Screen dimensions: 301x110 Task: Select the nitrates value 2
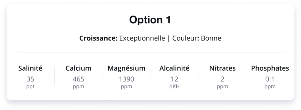point(223,79)
